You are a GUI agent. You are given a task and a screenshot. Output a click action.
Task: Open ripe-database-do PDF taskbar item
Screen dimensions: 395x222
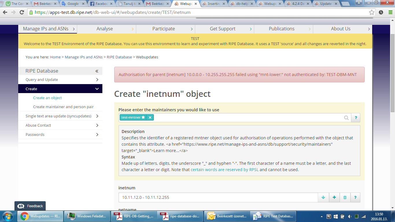(x=180, y=216)
